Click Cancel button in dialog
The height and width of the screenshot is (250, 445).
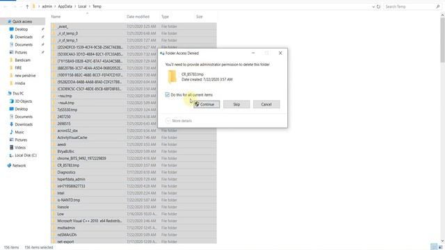(266, 104)
